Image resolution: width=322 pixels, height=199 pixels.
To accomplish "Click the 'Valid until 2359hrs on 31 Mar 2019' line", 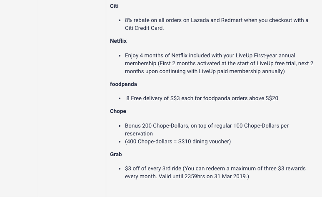I will [x=187, y=176].
